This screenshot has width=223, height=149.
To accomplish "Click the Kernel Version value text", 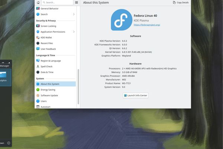I will coord(137,52).
